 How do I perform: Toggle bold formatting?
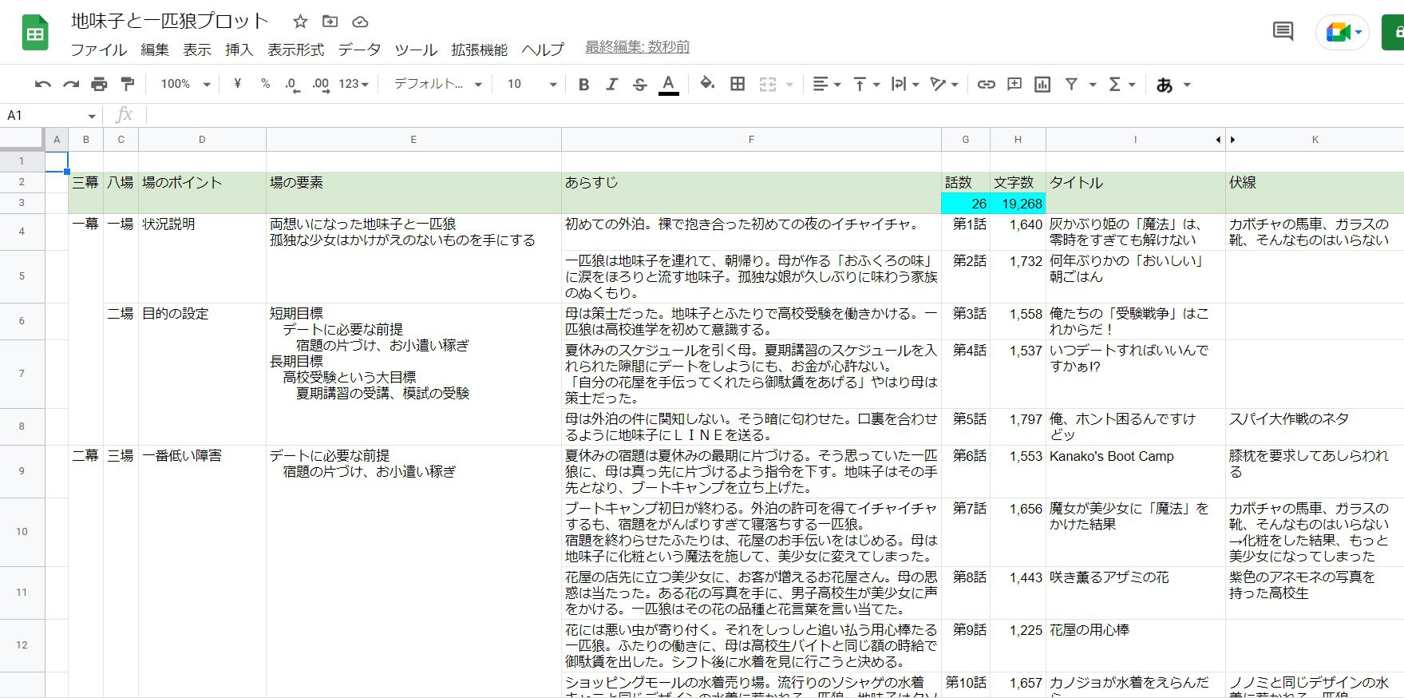click(x=583, y=84)
